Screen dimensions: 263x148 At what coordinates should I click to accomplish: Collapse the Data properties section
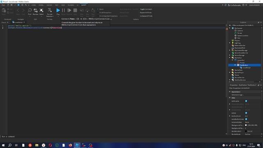[230, 98]
